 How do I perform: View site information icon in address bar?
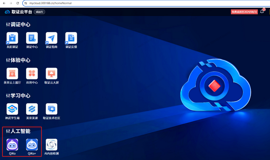coord(26,3)
